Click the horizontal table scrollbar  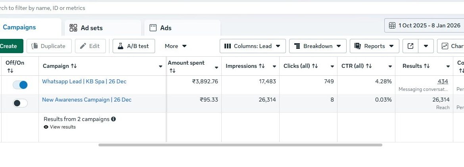pos(240,145)
